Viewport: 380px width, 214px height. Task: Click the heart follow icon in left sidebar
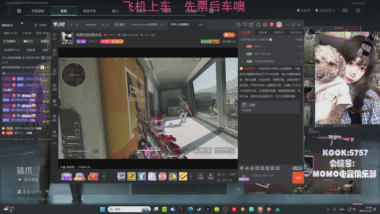point(55,36)
